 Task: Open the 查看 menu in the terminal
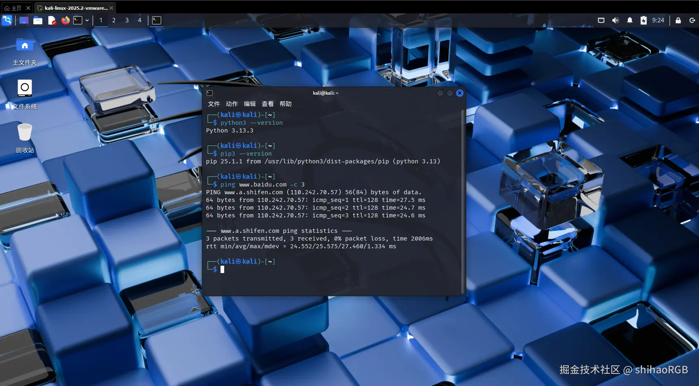point(267,104)
